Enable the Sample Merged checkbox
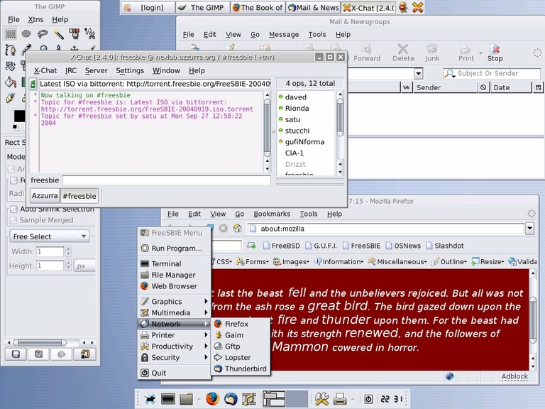 pyautogui.click(x=13, y=220)
